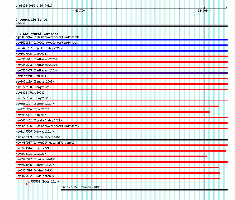Open nsv2809432 (Huddleston2016) label

pos(37,176)
